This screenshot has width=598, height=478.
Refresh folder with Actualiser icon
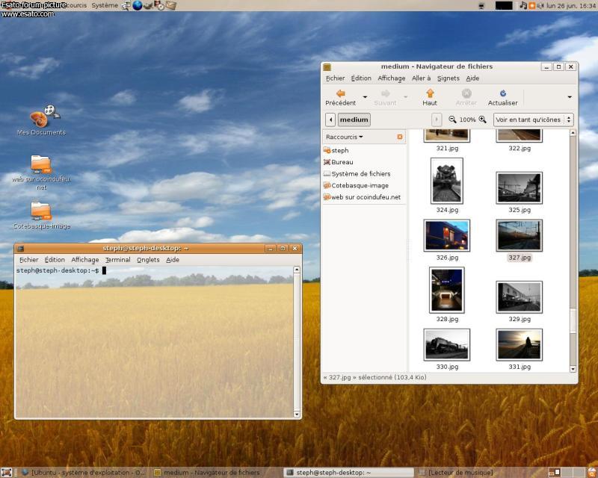pos(502,94)
